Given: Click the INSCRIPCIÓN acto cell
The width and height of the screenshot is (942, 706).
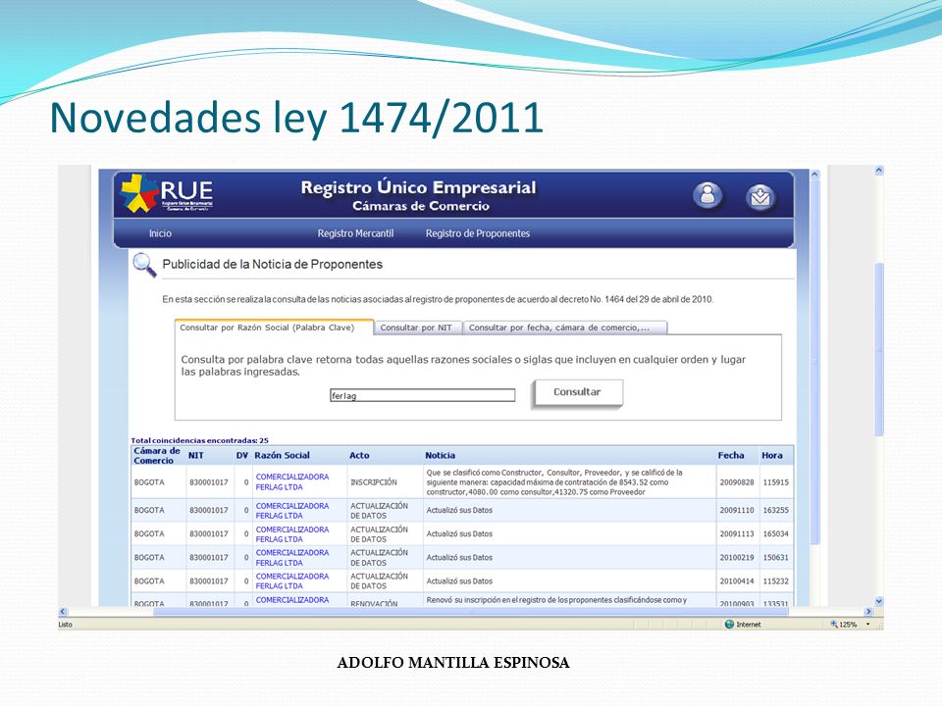Looking at the screenshot, I should (374, 482).
